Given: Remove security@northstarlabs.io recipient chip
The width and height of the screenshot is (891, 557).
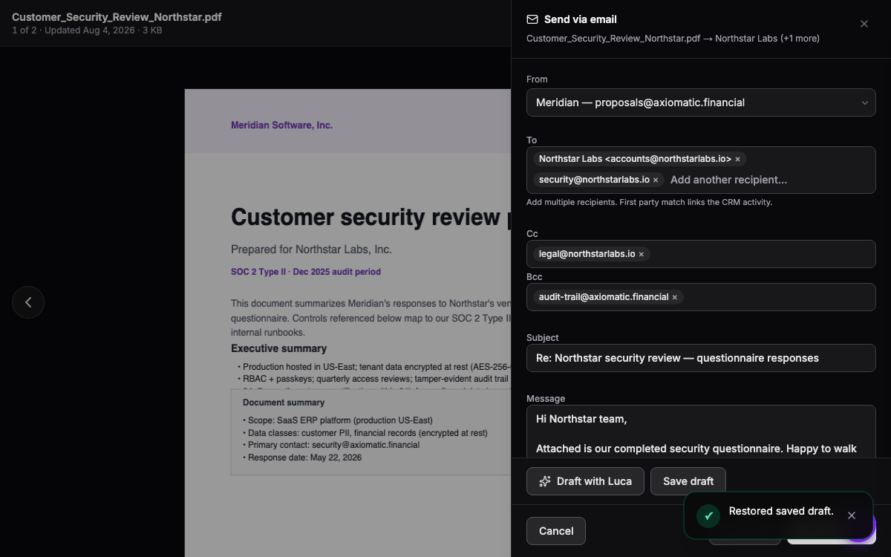Looking at the screenshot, I should click(x=656, y=180).
